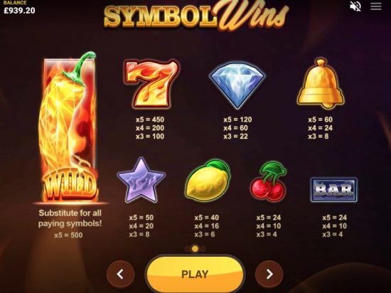
Task: Toggle the muted sound speaker icon
Action: (x=355, y=6)
